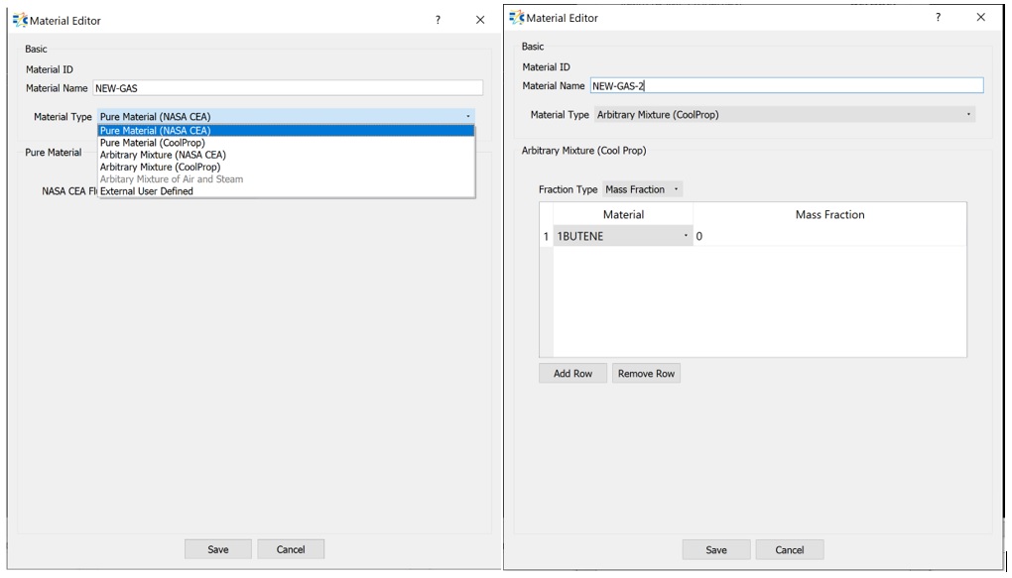
Task: Click the help question mark in NEW-GAS dialog
Action: (x=438, y=20)
